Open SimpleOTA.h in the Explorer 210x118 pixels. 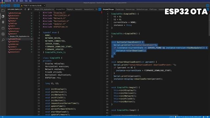(20, 42)
